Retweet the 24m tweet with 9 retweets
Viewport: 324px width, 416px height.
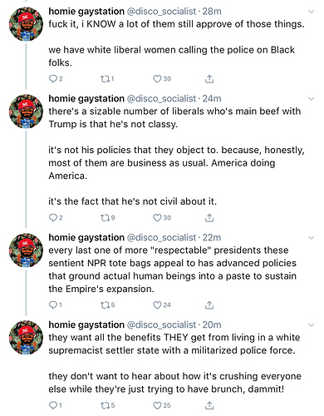(x=106, y=218)
